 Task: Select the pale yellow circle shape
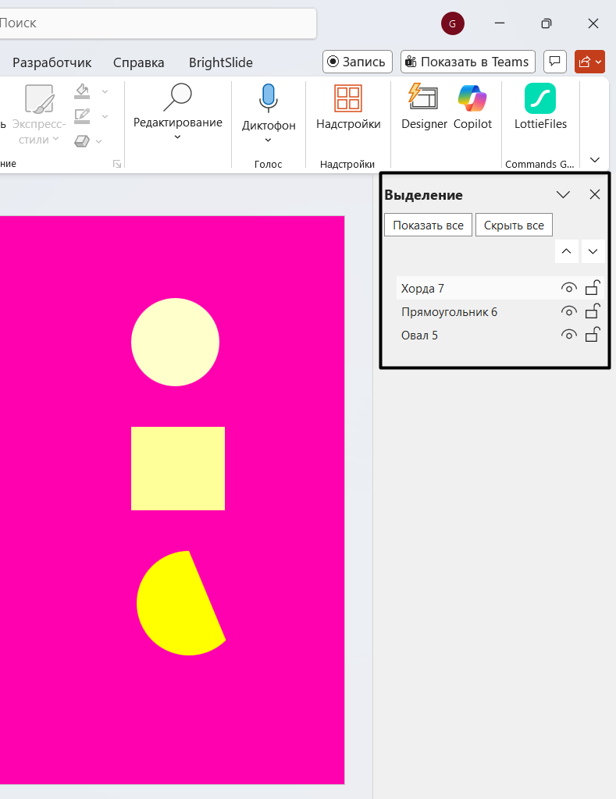click(x=176, y=342)
